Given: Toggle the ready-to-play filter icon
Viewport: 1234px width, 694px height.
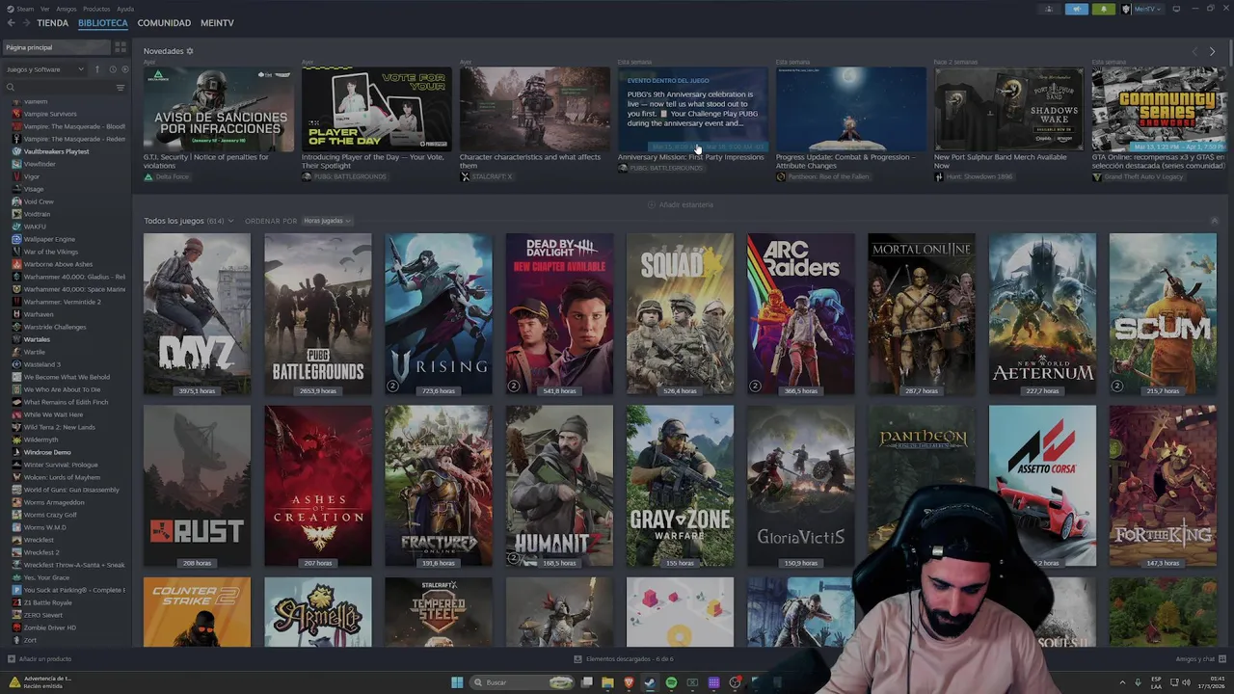Looking at the screenshot, I should (x=123, y=69).
